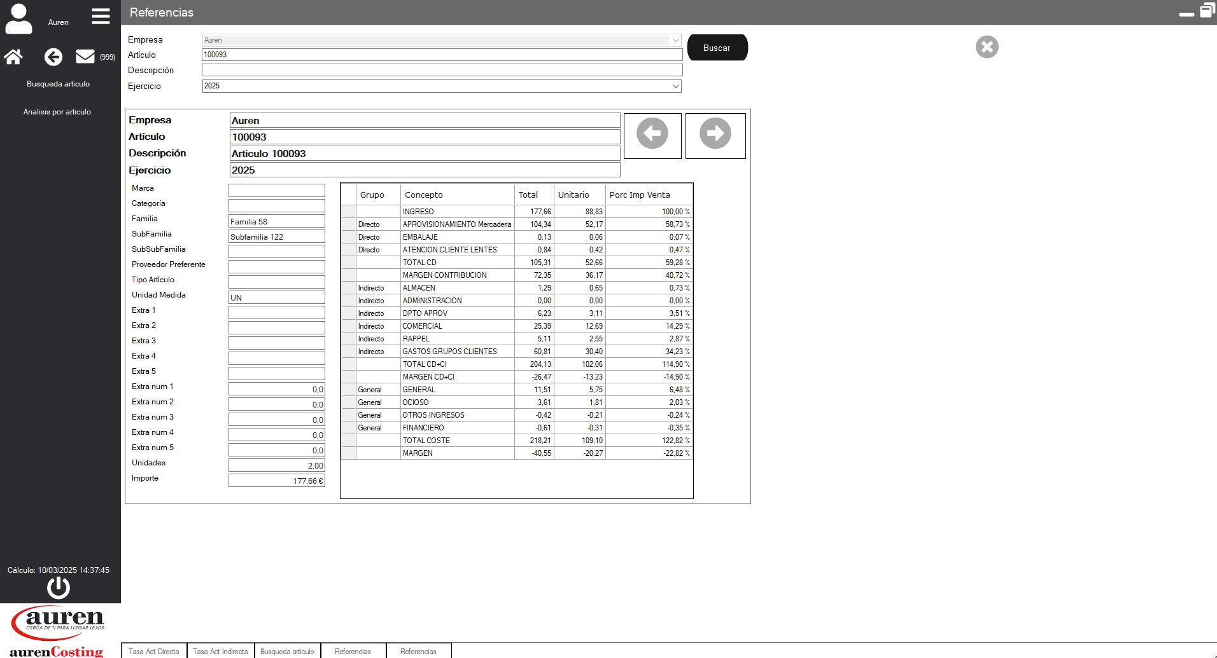
Task: Open the Empresa dropdown
Action: pos(675,40)
